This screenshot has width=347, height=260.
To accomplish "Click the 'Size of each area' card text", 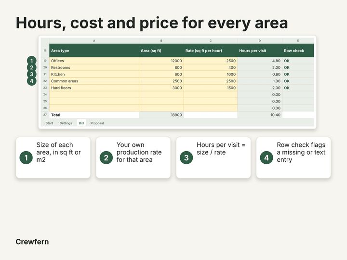I will pyautogui.click(x=58, y=152).
